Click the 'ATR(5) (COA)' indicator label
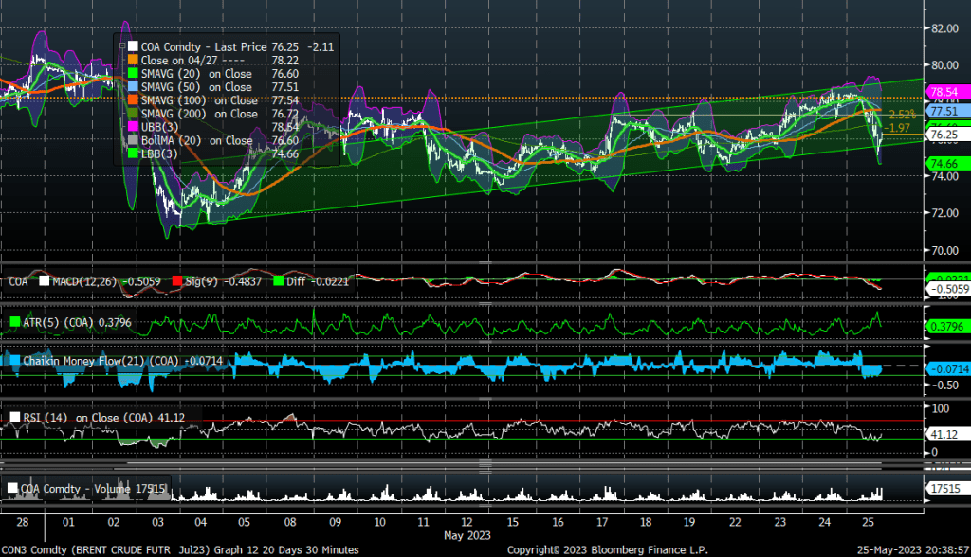The height and width of the screenshot is (557, 971). pos(58,322)
